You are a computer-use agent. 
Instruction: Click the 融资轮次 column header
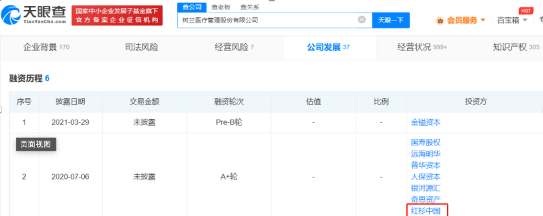[x=229, y=102]
